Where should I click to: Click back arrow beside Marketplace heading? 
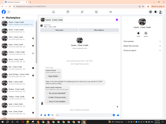(x=3, y=18)
